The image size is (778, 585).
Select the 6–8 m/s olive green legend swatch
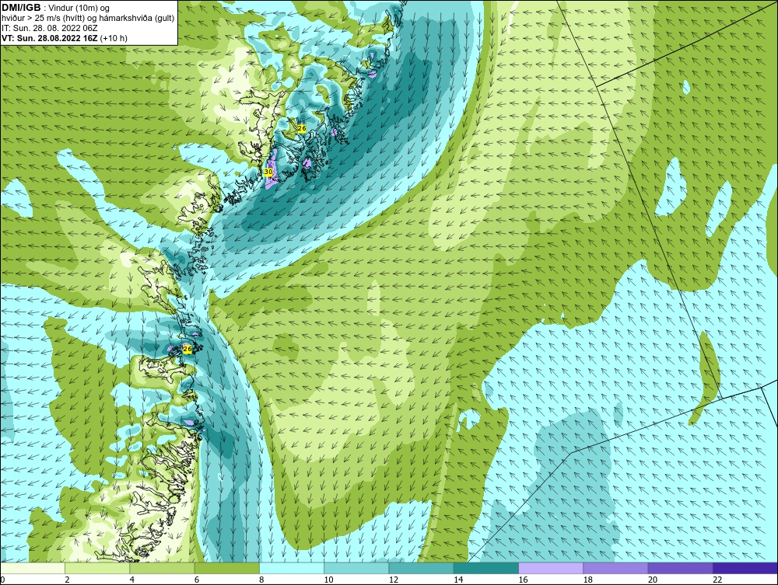pyautogui.click(x=226, y=568)
